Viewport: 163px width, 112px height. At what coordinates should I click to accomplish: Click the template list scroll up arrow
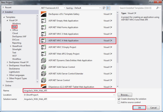[x=118, y=12]
